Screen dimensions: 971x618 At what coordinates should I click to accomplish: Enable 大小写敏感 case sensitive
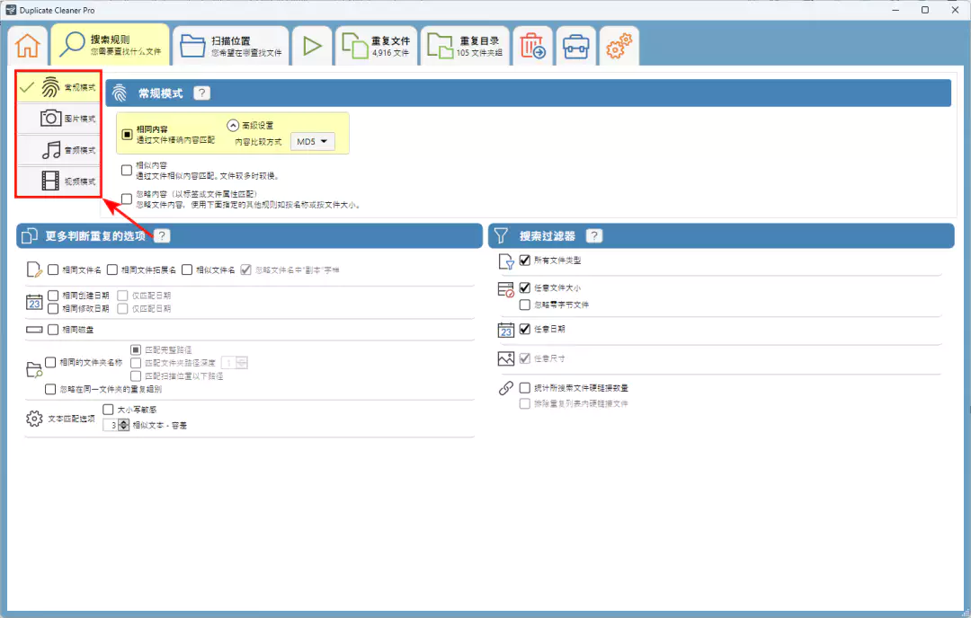click(109, 410)
